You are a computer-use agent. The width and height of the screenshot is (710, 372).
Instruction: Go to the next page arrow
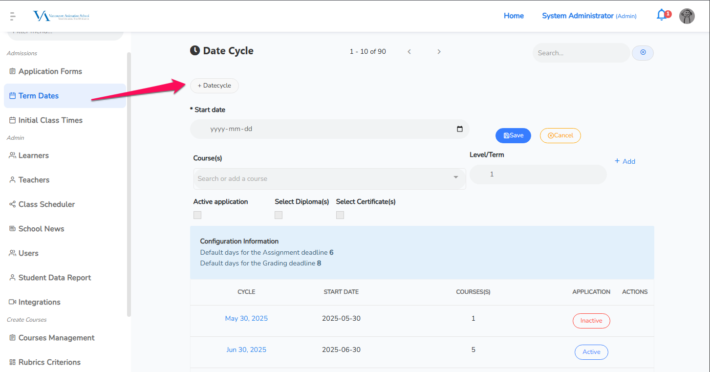pyautogui.click(x=439, y=51)
